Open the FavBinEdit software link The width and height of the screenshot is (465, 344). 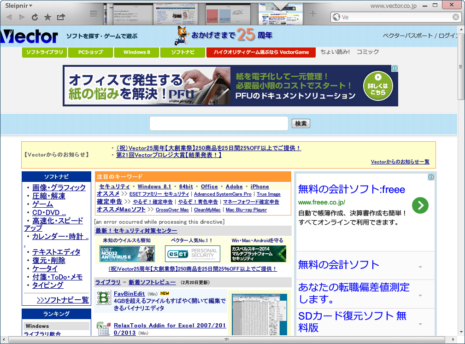point(129,294)
